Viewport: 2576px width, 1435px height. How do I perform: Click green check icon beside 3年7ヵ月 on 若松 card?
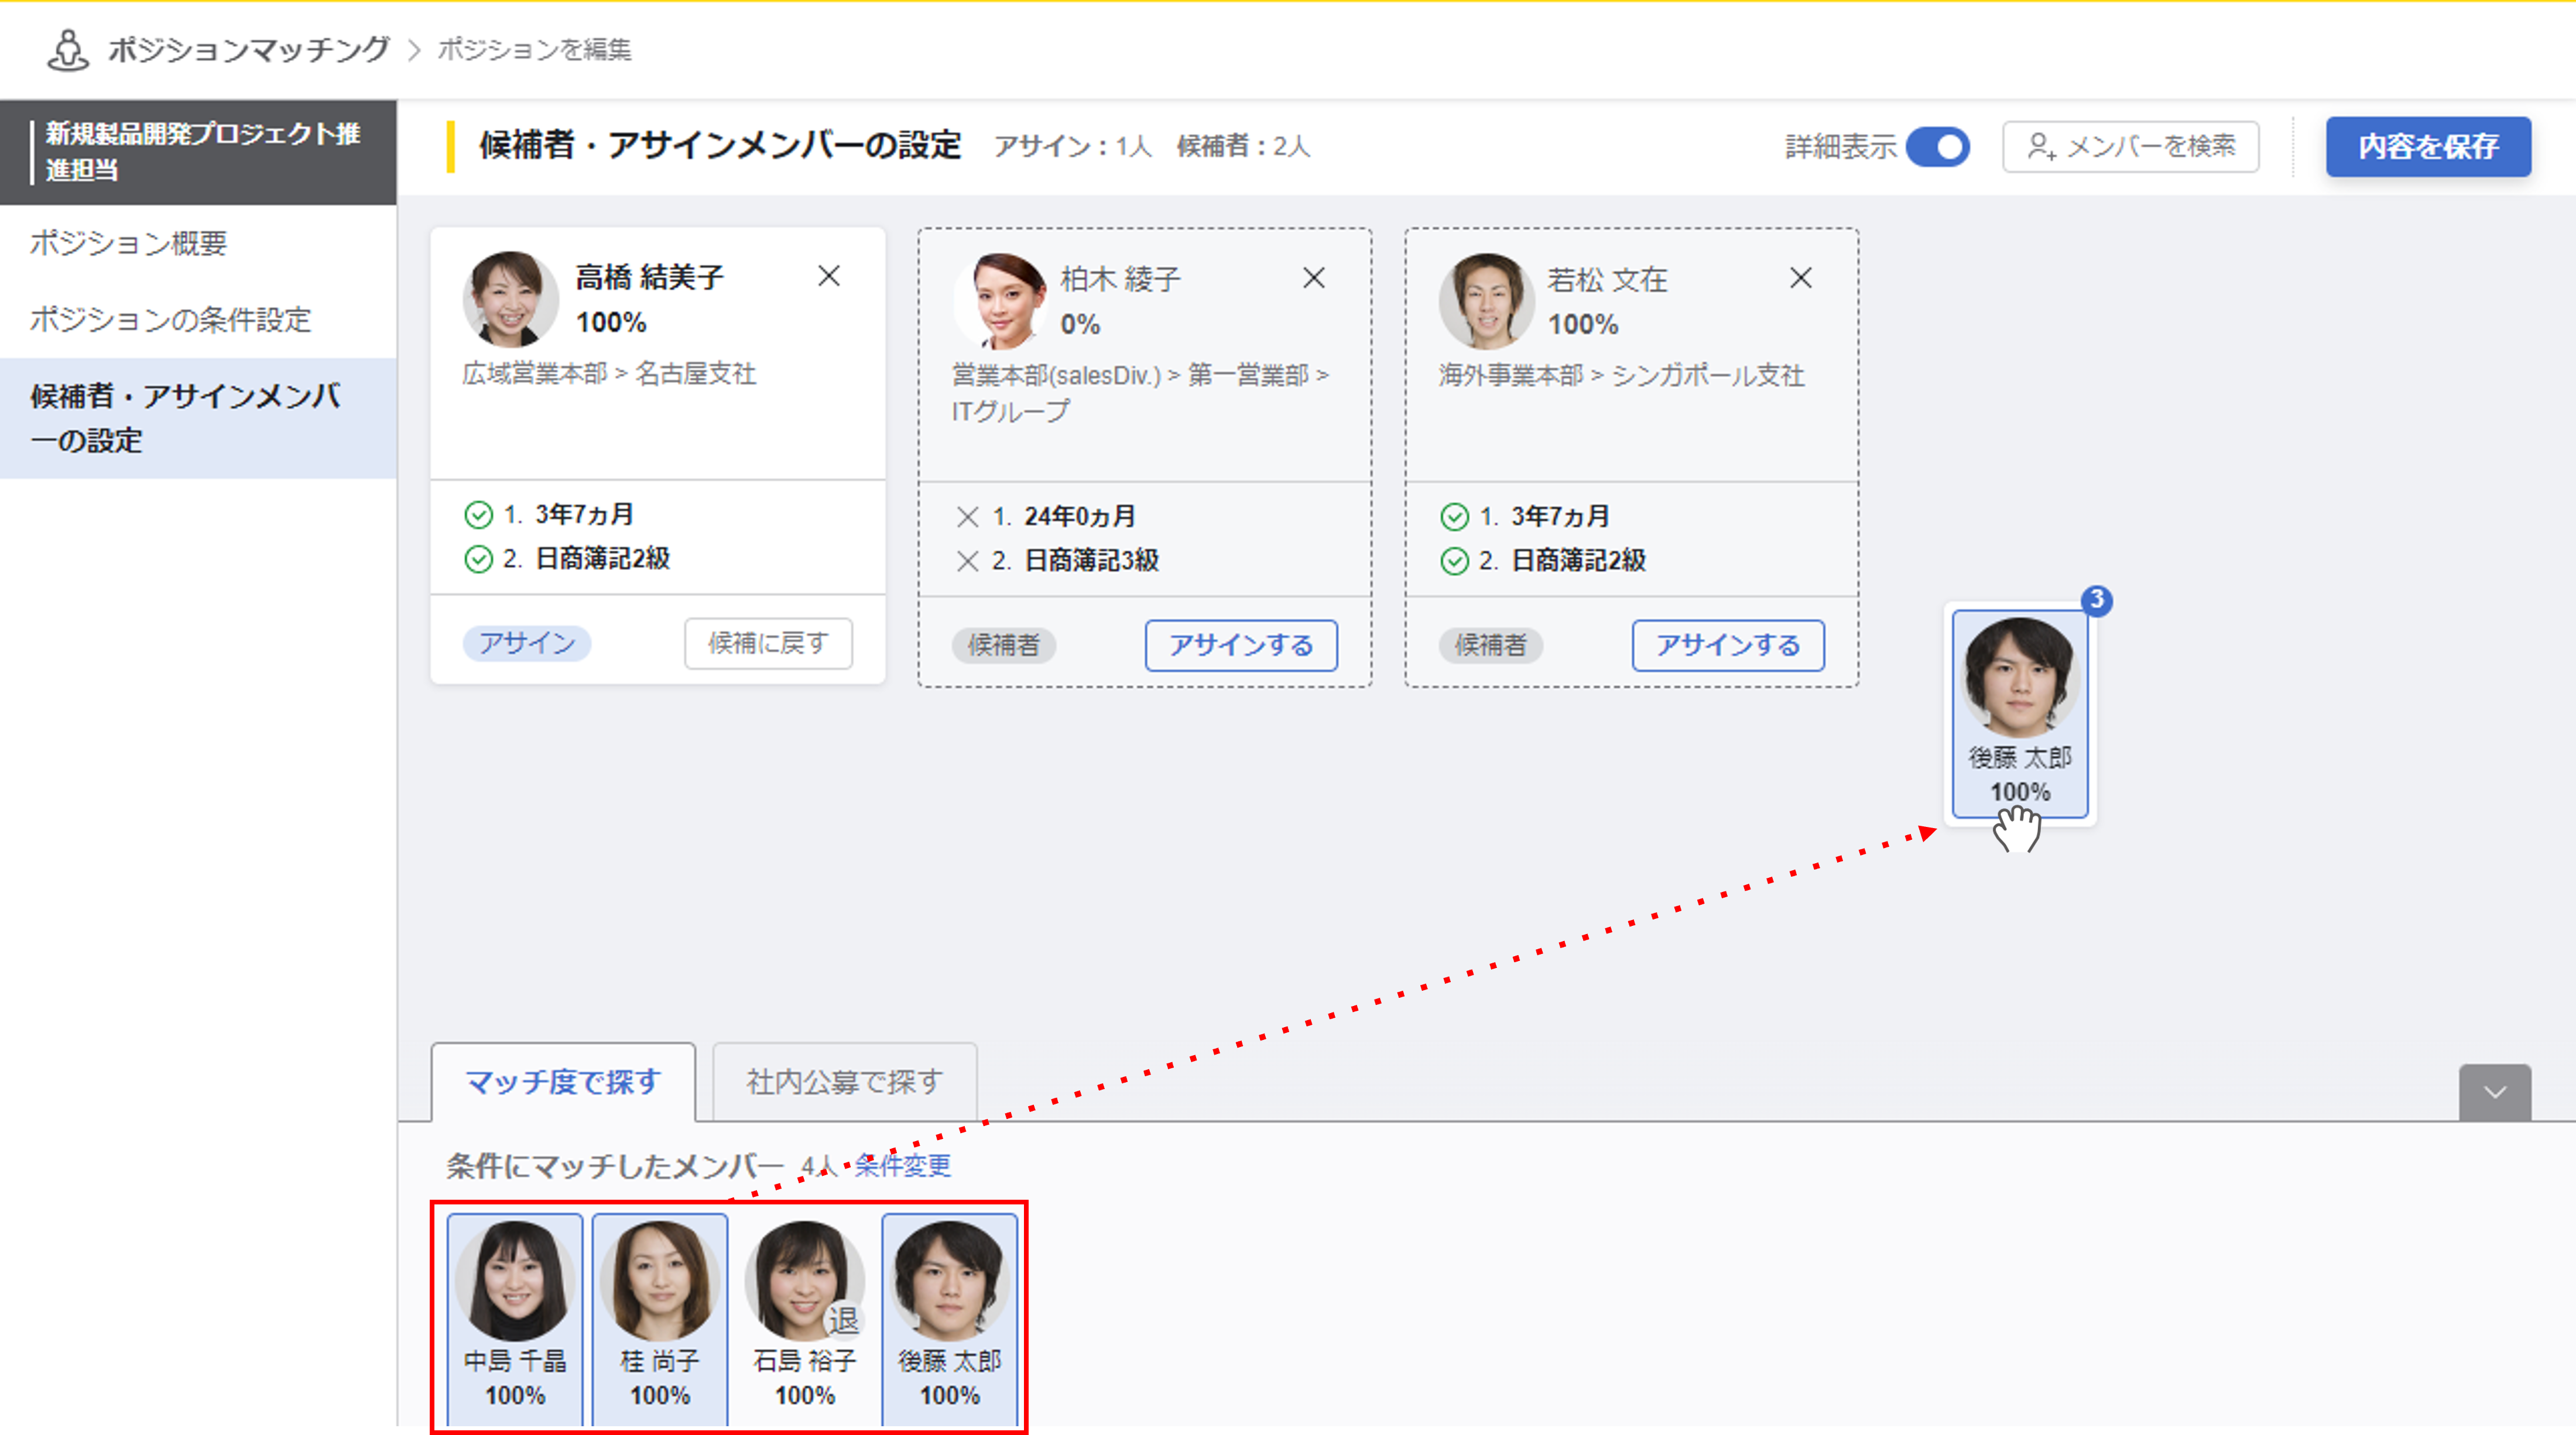click(1455, 517)
